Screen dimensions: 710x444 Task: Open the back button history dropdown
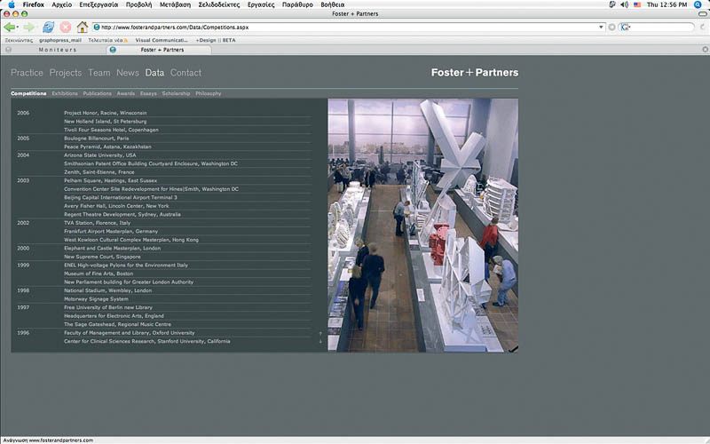(17, 28)
